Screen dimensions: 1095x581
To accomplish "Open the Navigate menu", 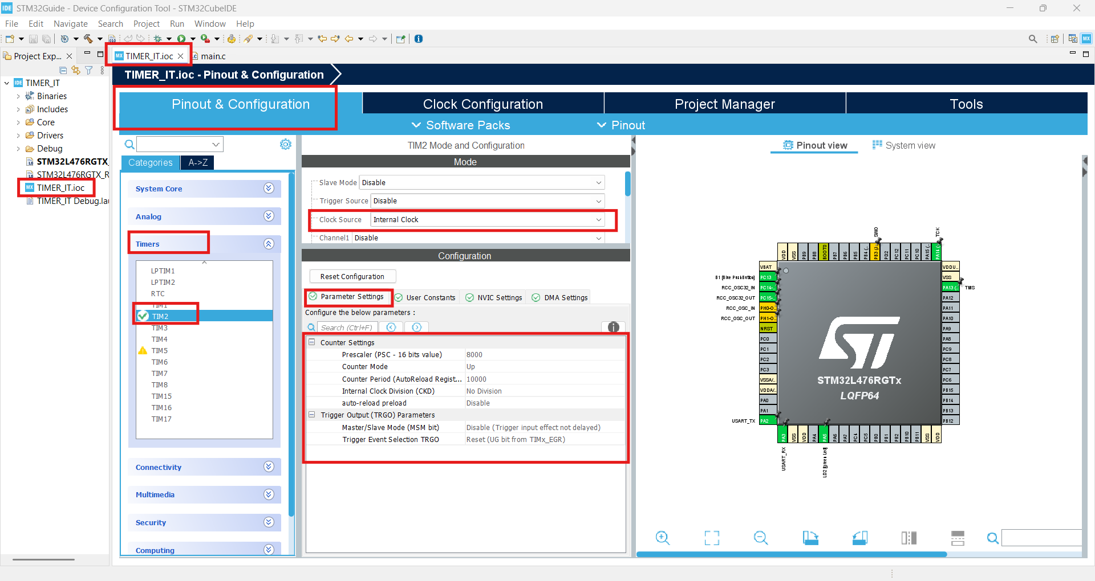I will click(x=71, y=23).
